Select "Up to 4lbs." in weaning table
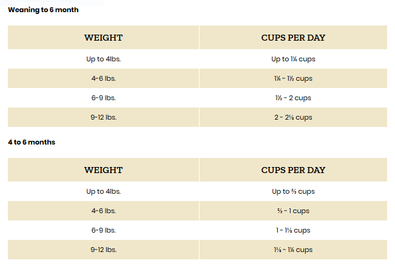The width and height of the screenshot is (395, 266). point(103,59)
